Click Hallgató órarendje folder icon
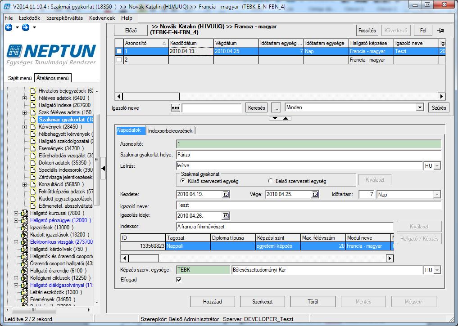 [24, 271]
